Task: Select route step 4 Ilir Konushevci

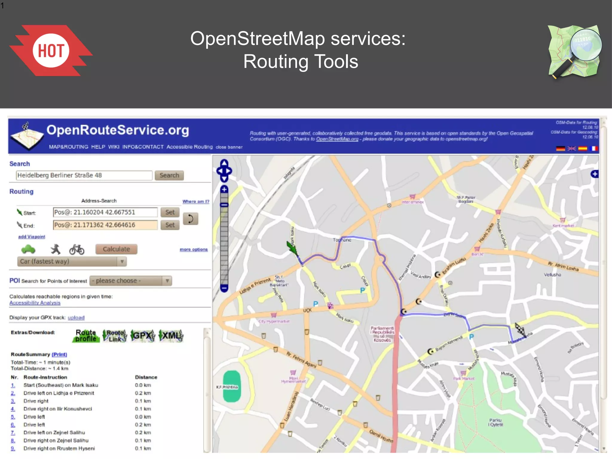Action: tap(58, 409)
